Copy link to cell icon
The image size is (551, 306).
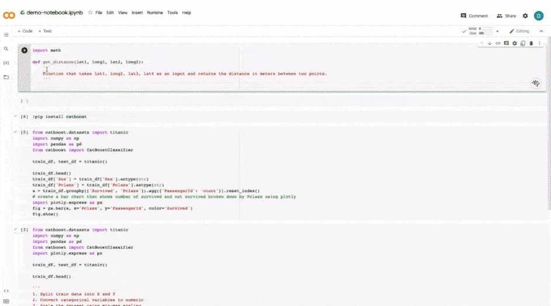click(498, 43)
